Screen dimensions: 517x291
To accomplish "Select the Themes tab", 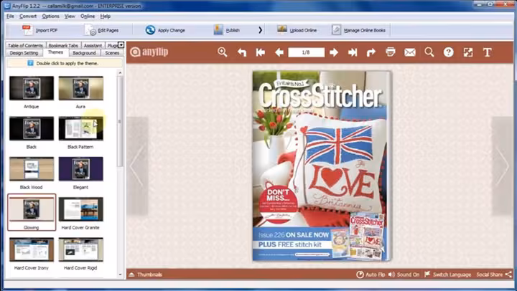I will click(x=55, y=52).
